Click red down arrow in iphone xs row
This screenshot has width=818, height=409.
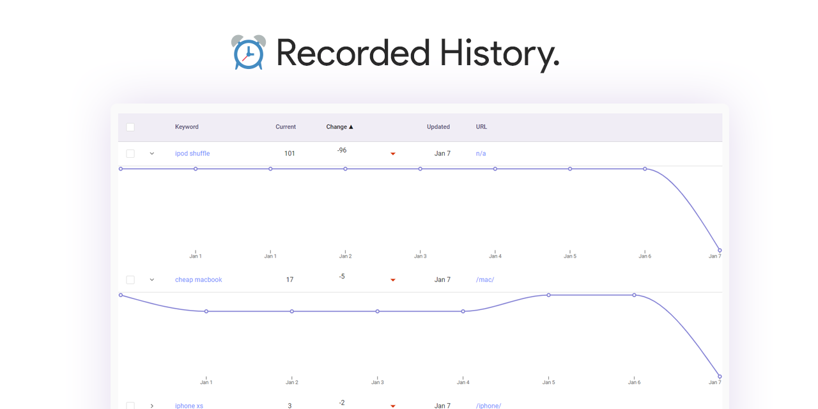pos(393,406)
